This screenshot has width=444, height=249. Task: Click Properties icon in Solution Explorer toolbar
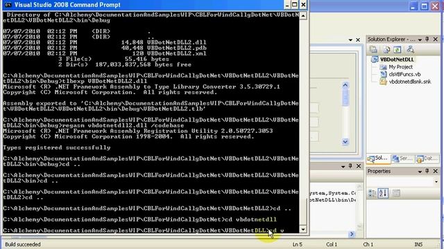point(373,50)
